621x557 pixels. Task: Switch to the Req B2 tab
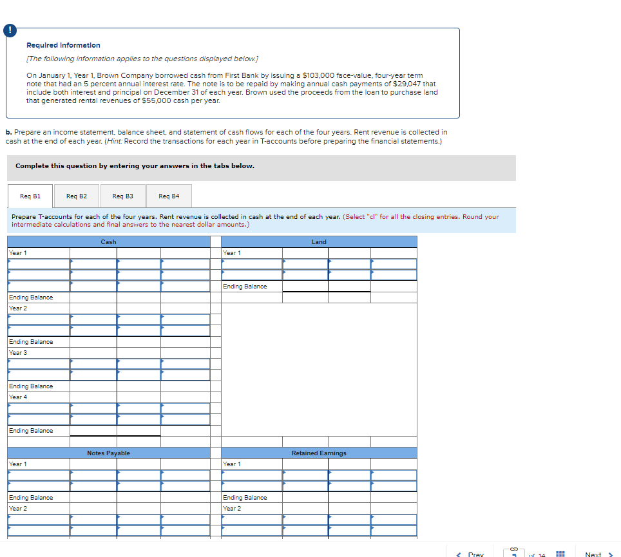[x=76, y=196]
